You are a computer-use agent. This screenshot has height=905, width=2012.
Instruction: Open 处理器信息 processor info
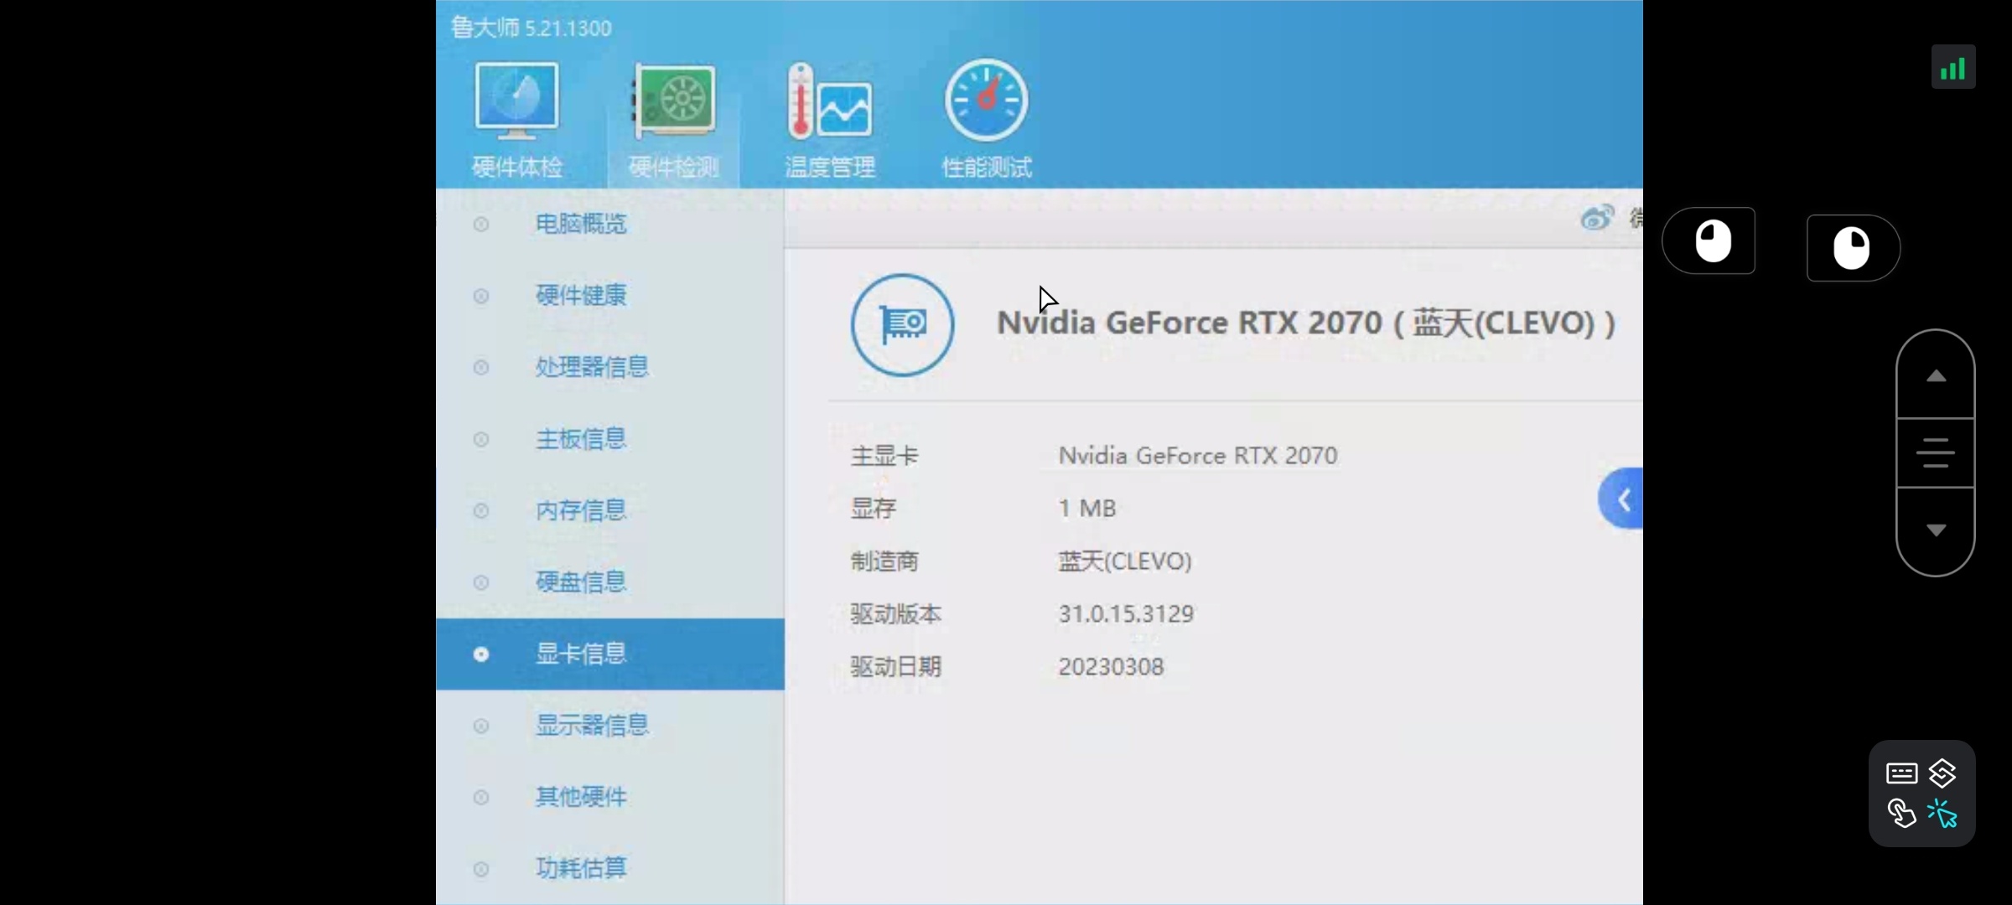pos(610,367)
